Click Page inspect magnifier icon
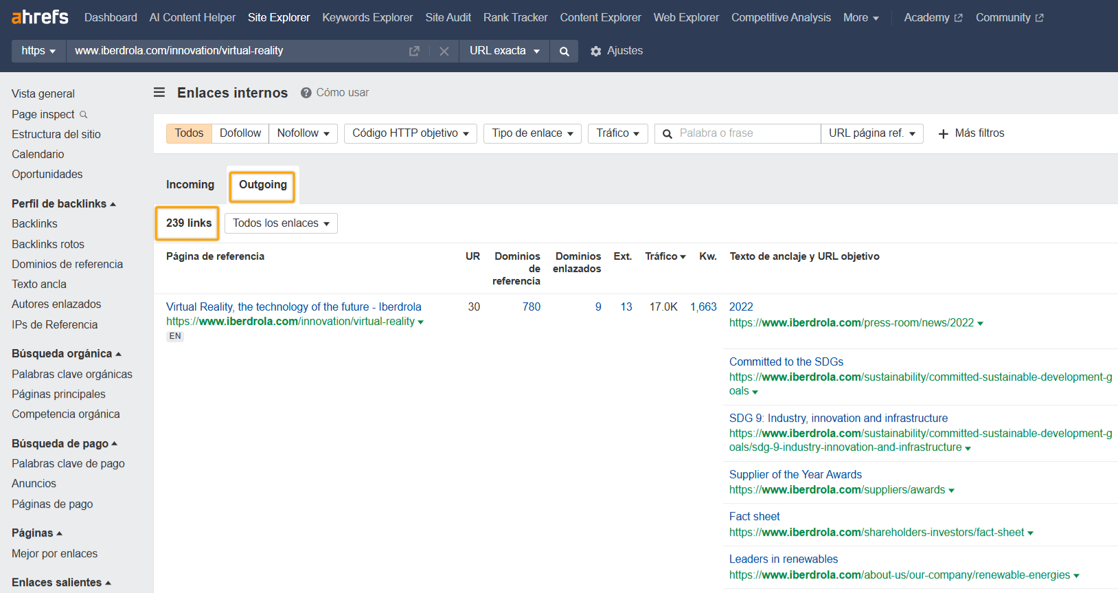This screenshot has width=1118, height=593. (x=84, y=115)
